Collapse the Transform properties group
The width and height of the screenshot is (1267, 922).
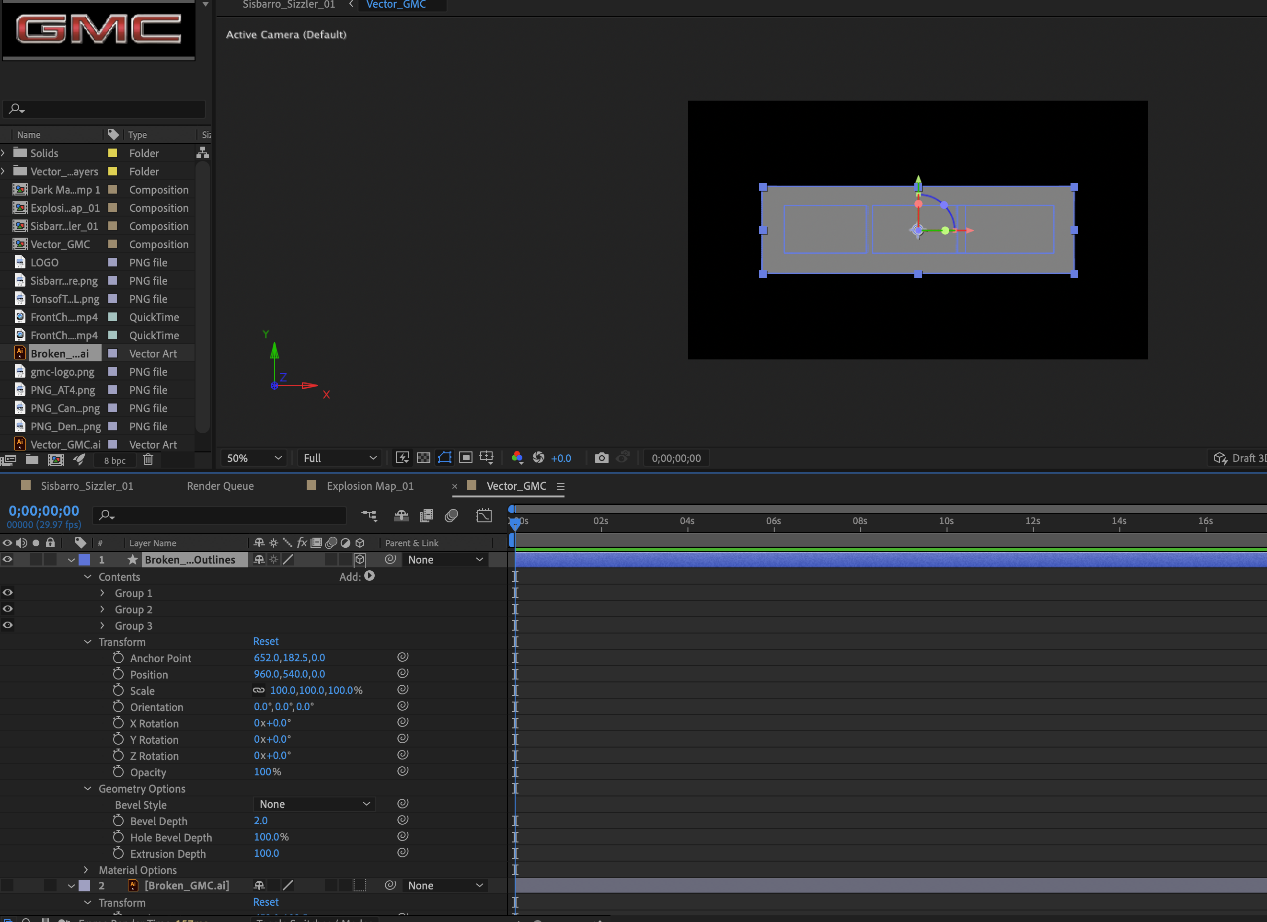click(88, 642)
